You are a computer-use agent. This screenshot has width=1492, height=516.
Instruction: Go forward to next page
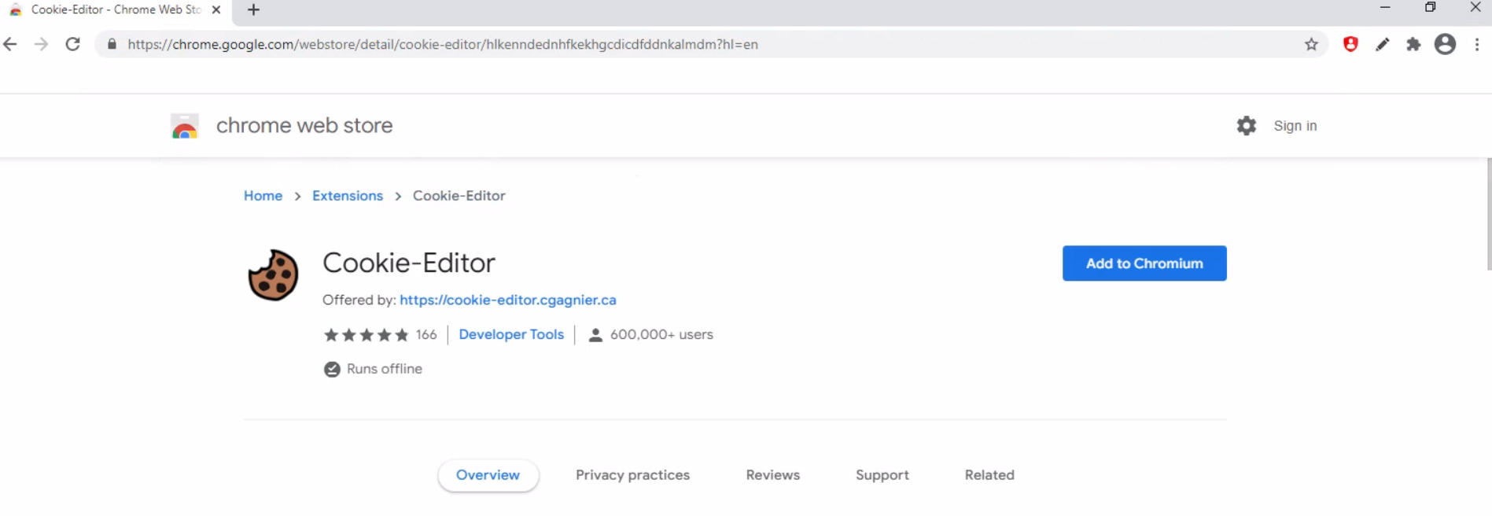tap(41, 44)
